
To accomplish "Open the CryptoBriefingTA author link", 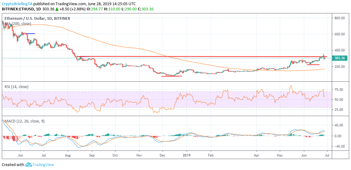I will pos(17,4).
